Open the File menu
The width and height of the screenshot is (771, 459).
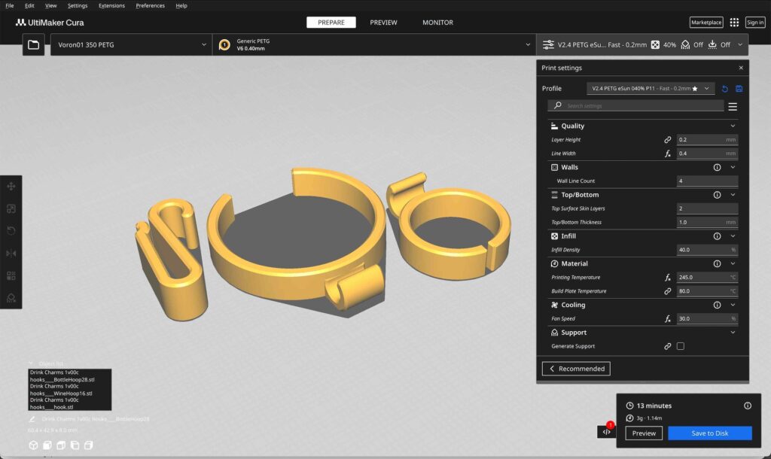click(9, 6)
